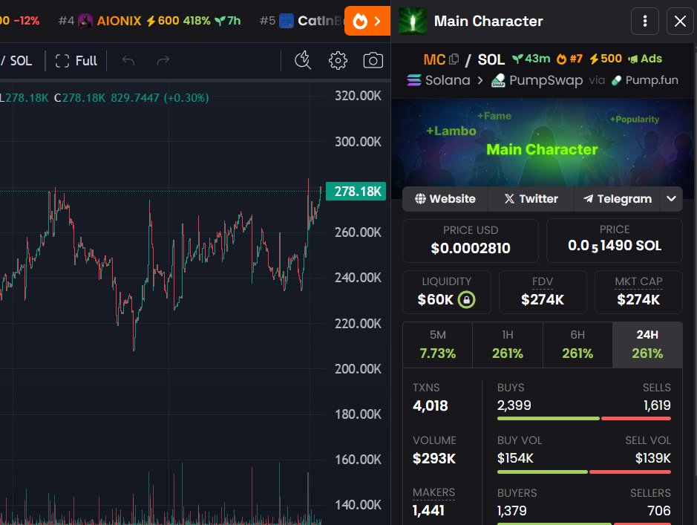Click the MKT CAP $274K box
Screen dimensions: 697x525
pyautogui.click(x=638, y=292)
